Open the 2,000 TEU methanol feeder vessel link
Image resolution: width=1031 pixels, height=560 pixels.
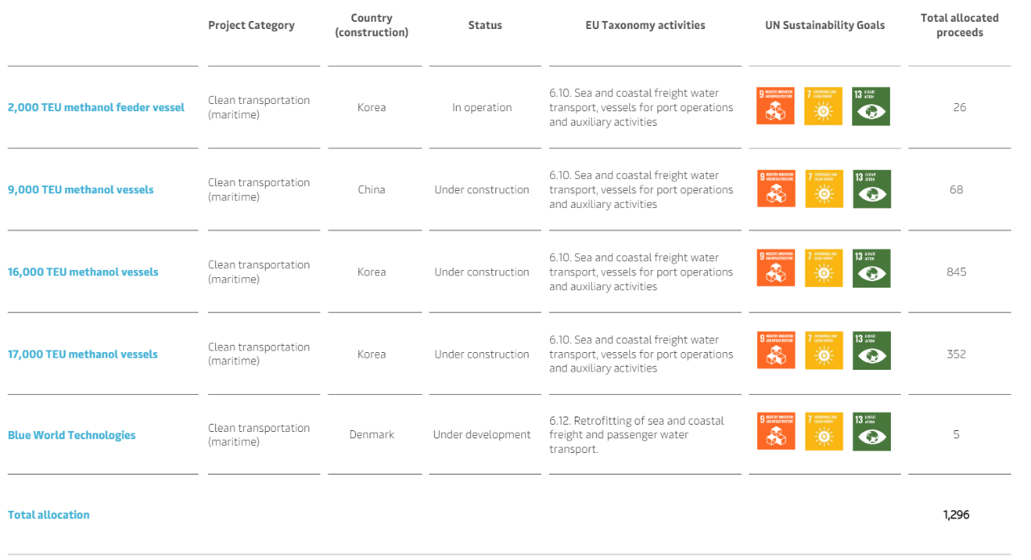tap(96, 107)
